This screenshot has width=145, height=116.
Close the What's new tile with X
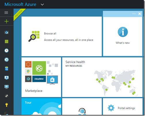click(140, 14)
